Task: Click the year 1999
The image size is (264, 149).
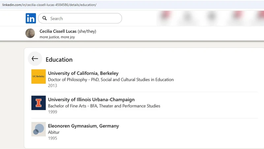Action: (52, 112)
